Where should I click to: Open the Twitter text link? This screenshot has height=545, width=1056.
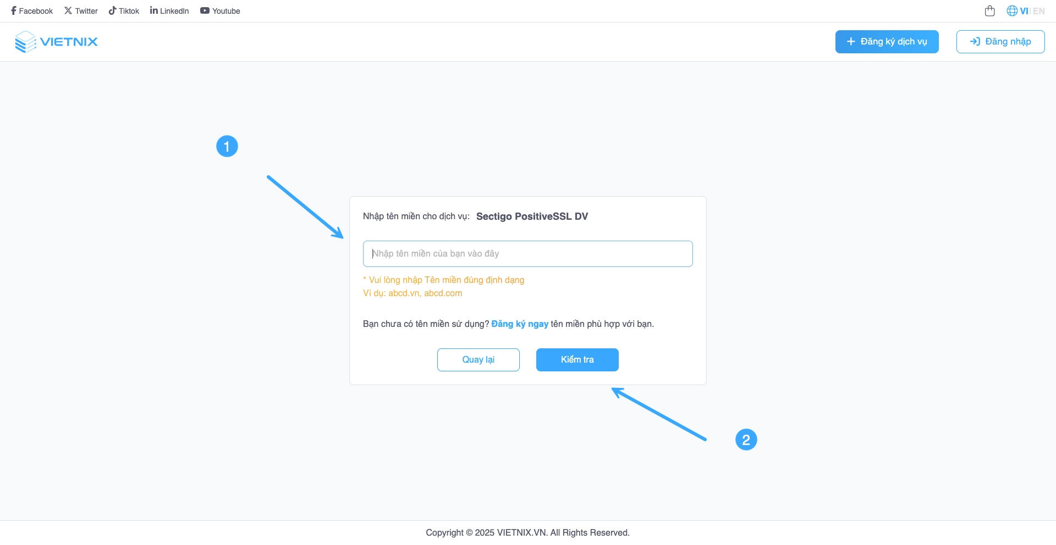tap(86, 11)
